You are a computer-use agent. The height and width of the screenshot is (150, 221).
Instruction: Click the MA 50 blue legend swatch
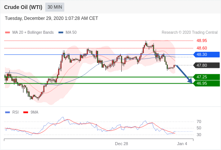point(61,33)
